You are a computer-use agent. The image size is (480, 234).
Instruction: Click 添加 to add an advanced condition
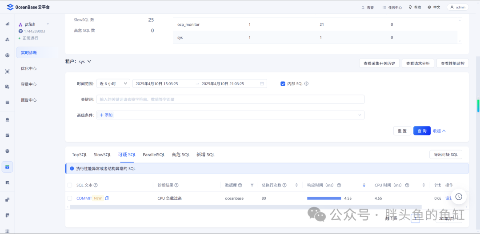[106, 115]
